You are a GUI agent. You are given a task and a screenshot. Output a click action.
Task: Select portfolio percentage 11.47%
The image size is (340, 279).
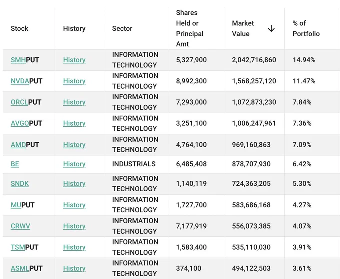(x=304, y=81)
